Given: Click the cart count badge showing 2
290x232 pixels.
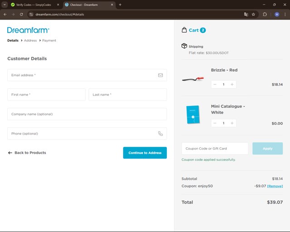Looking at the screenshot, I should click(203, 30).
